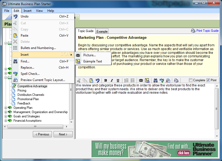The height and width of the screenshot is (161, 222).
Task: Click the Next button
Action: coord(63,134)
